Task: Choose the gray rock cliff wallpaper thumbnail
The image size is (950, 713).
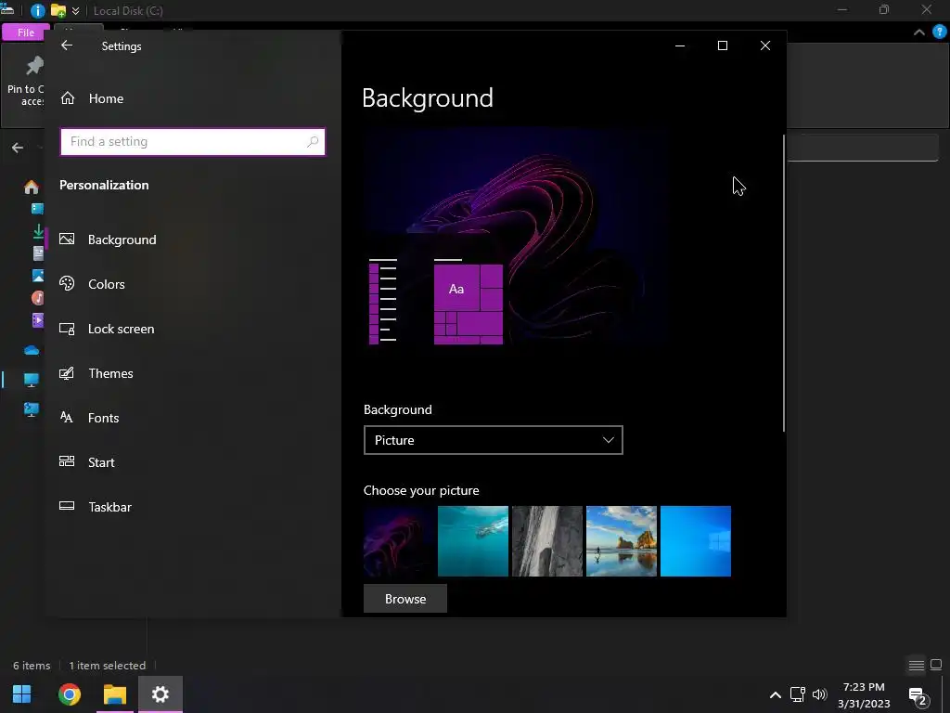Action: 547,541
